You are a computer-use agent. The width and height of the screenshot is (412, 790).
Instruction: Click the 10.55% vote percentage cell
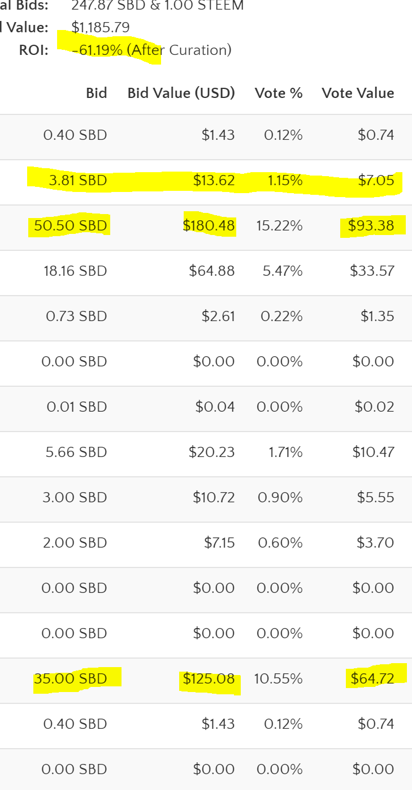pyautogui.click(x=278, y=678)
